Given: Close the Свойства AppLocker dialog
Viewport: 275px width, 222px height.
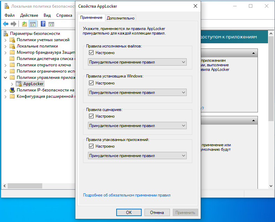Looking at the screenshot, I should pyautogui.click(x=195, y=6).
